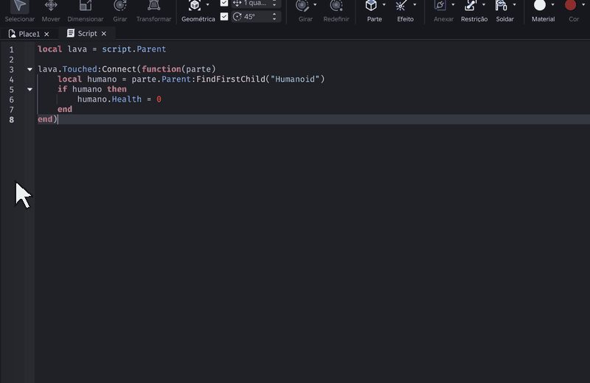Close the Place1 tab
Screen dimensions: 590x383
coord(46,34)
